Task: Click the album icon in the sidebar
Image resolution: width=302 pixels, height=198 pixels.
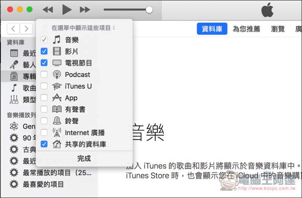Action: (14, 76)
